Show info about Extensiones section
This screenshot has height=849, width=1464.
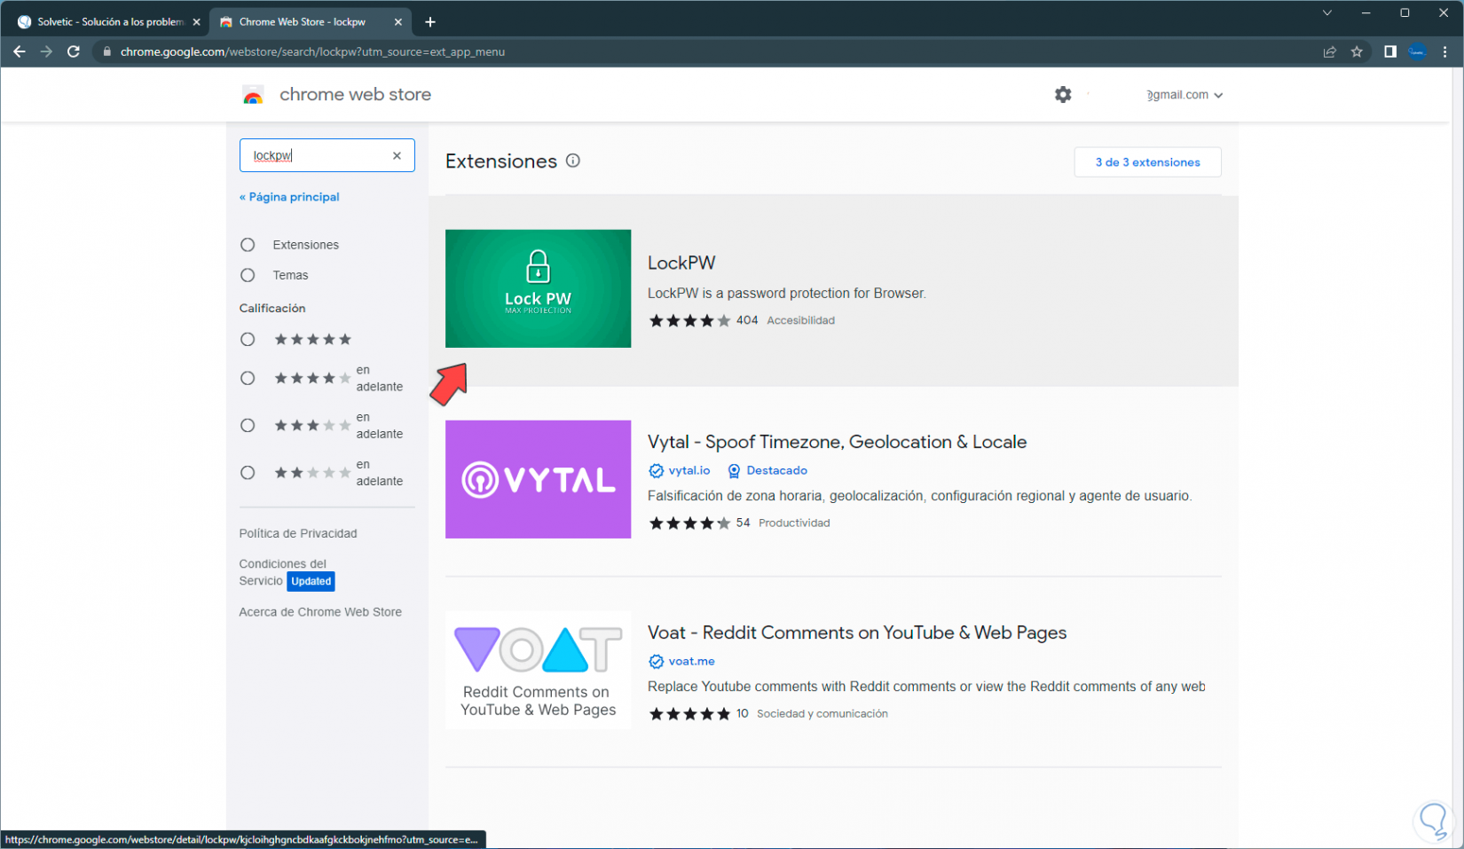(573, 161)
